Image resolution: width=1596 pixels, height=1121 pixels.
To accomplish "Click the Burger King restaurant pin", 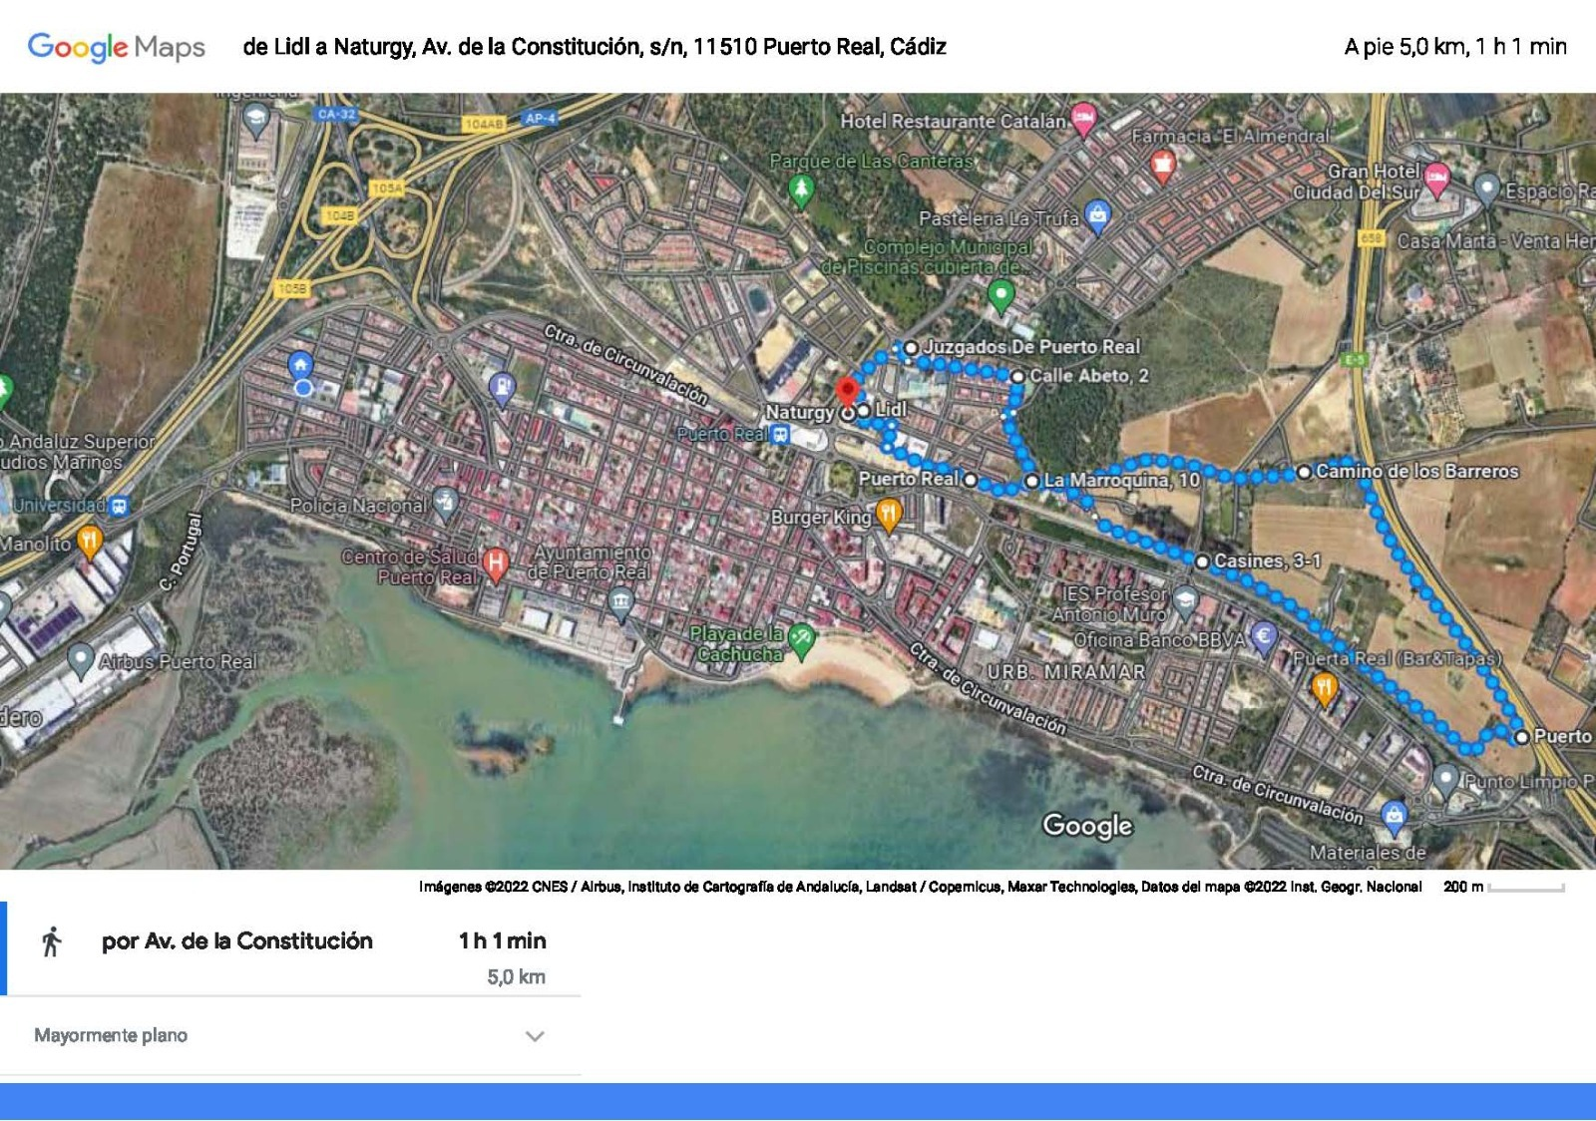I will pyautogui.click(x=888, y=515).
